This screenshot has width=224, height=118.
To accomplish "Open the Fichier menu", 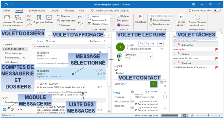I will coord(7,11).
